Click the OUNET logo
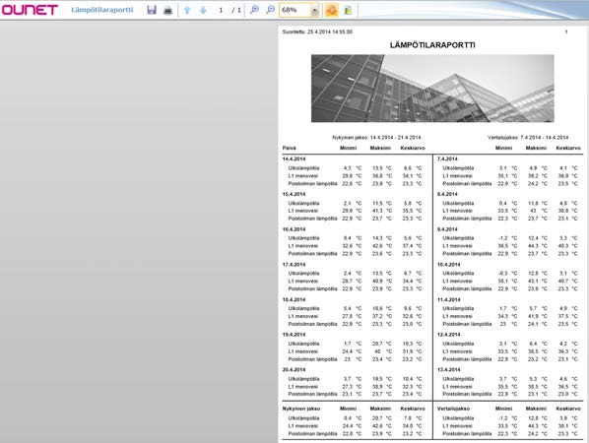Image resolution: width=589 pixels, height=443 pixels. coord(30,10)
